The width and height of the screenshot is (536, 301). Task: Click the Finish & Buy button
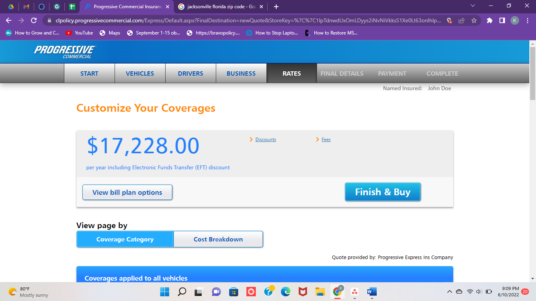coord(383,192)
